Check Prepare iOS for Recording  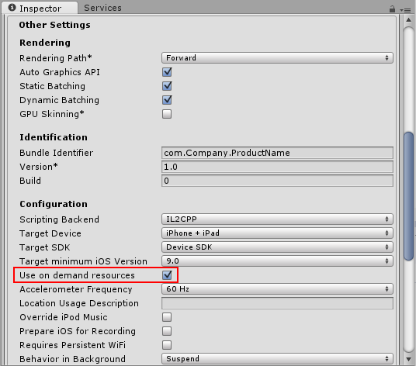(x=167, y=331)
